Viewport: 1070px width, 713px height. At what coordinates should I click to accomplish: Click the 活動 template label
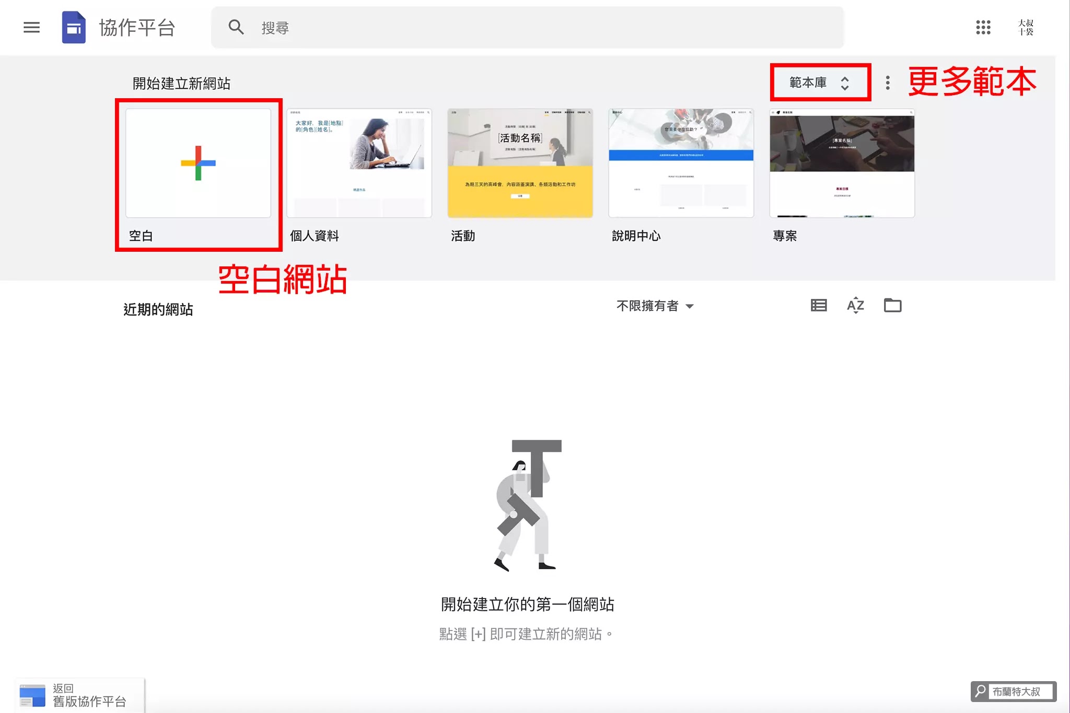pyautogui.click(x=463, y=236)
